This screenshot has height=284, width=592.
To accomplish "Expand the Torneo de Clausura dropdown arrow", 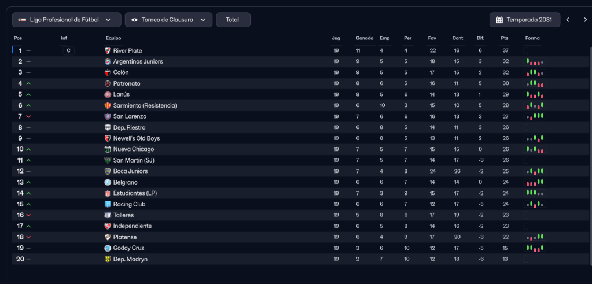I will 203,20.
